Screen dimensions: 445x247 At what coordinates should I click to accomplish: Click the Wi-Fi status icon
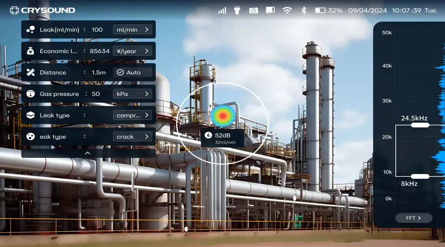coord(287,10)
